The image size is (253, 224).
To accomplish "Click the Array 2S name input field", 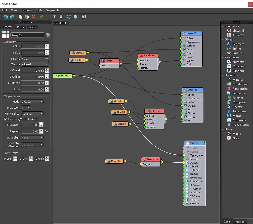I will [x=27, y=35].
